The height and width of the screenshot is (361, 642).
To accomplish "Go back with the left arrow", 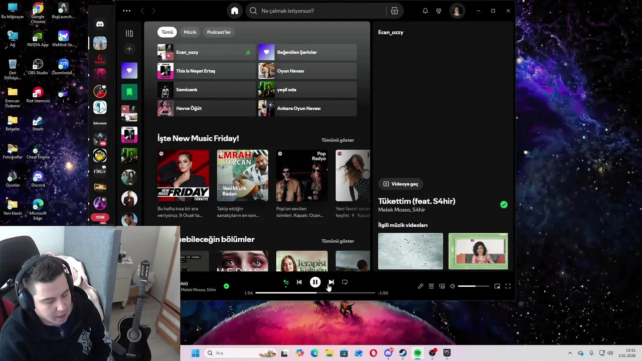I will (142, 11).
